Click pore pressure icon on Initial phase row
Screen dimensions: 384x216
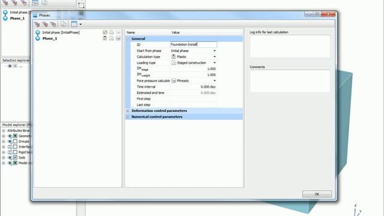pos(118,32)
